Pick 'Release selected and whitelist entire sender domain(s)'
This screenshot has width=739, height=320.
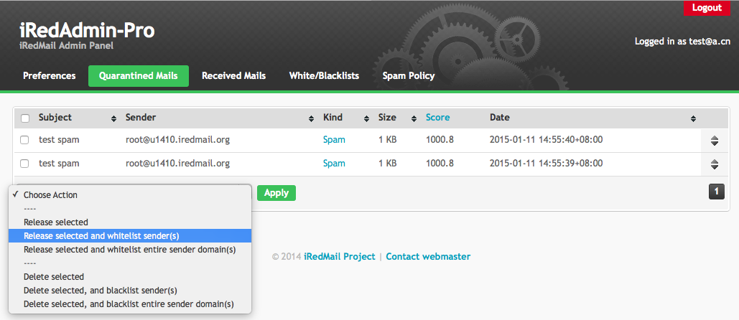point(130,250)
